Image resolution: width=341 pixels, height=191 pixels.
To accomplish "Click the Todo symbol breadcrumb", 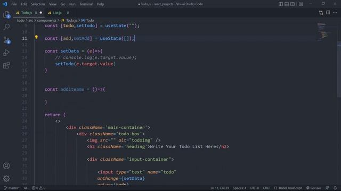I will [x=87, y=20].
